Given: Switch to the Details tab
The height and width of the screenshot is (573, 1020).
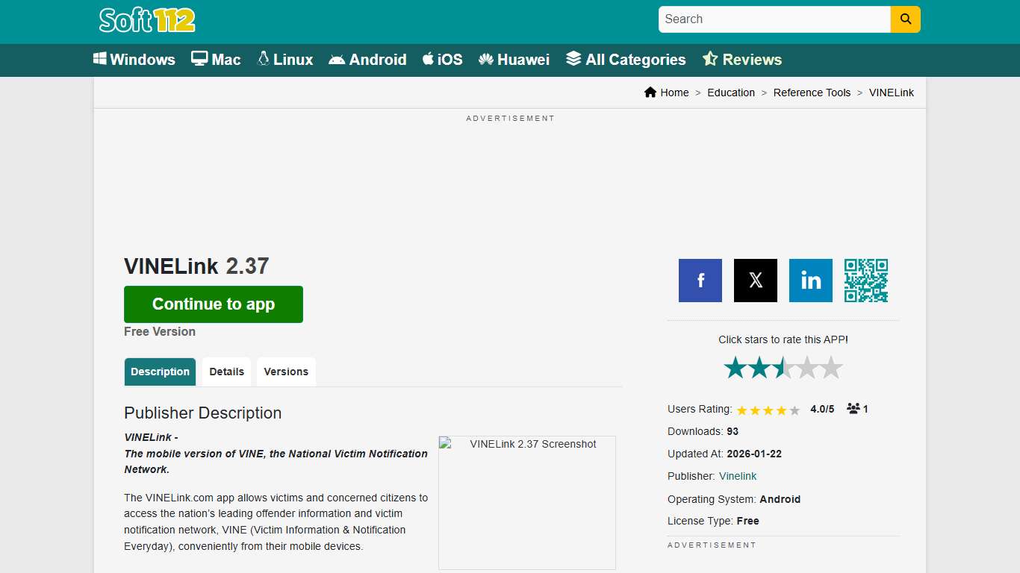Looking at the screenshot, I should point(226,371).
